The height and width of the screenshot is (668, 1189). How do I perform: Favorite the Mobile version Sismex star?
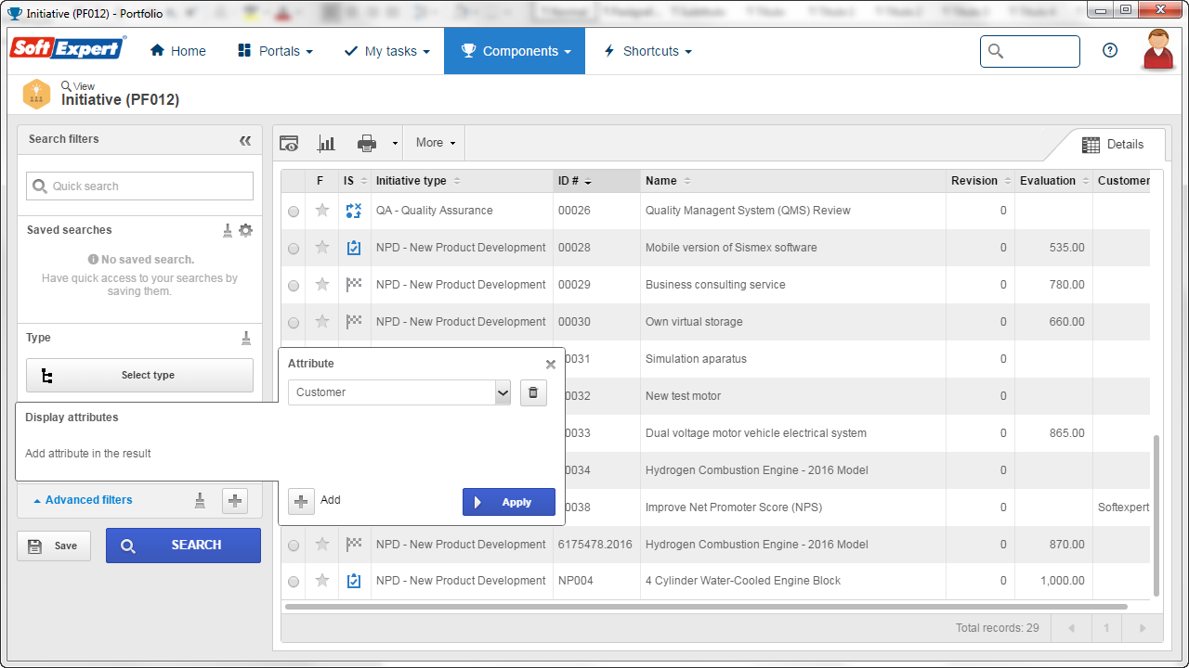322,248
